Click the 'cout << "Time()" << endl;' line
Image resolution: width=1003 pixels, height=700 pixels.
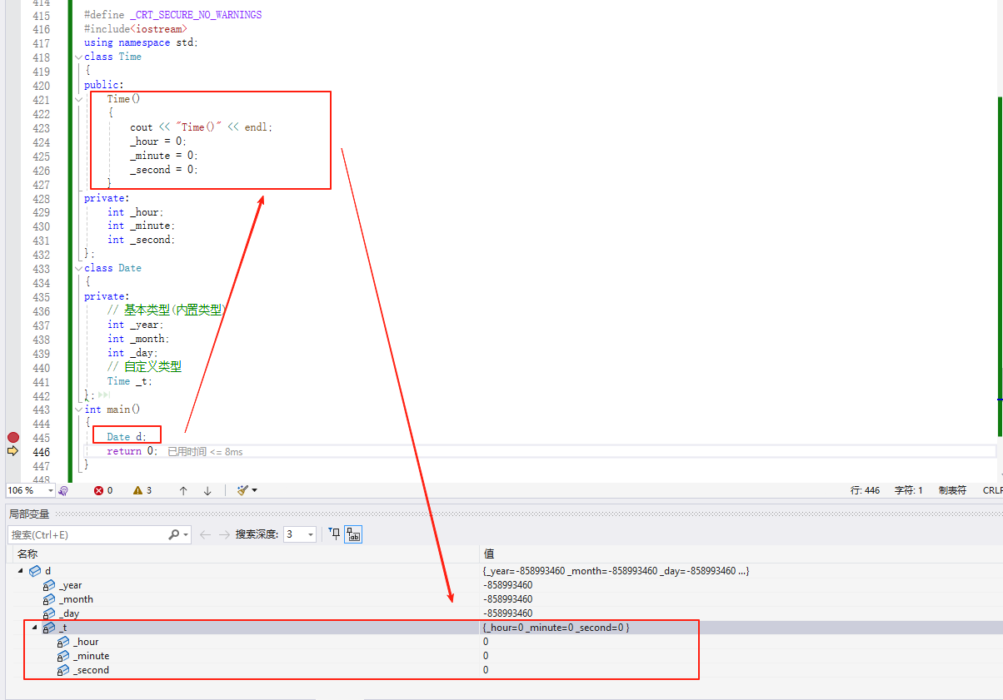[x=201, y=127]
